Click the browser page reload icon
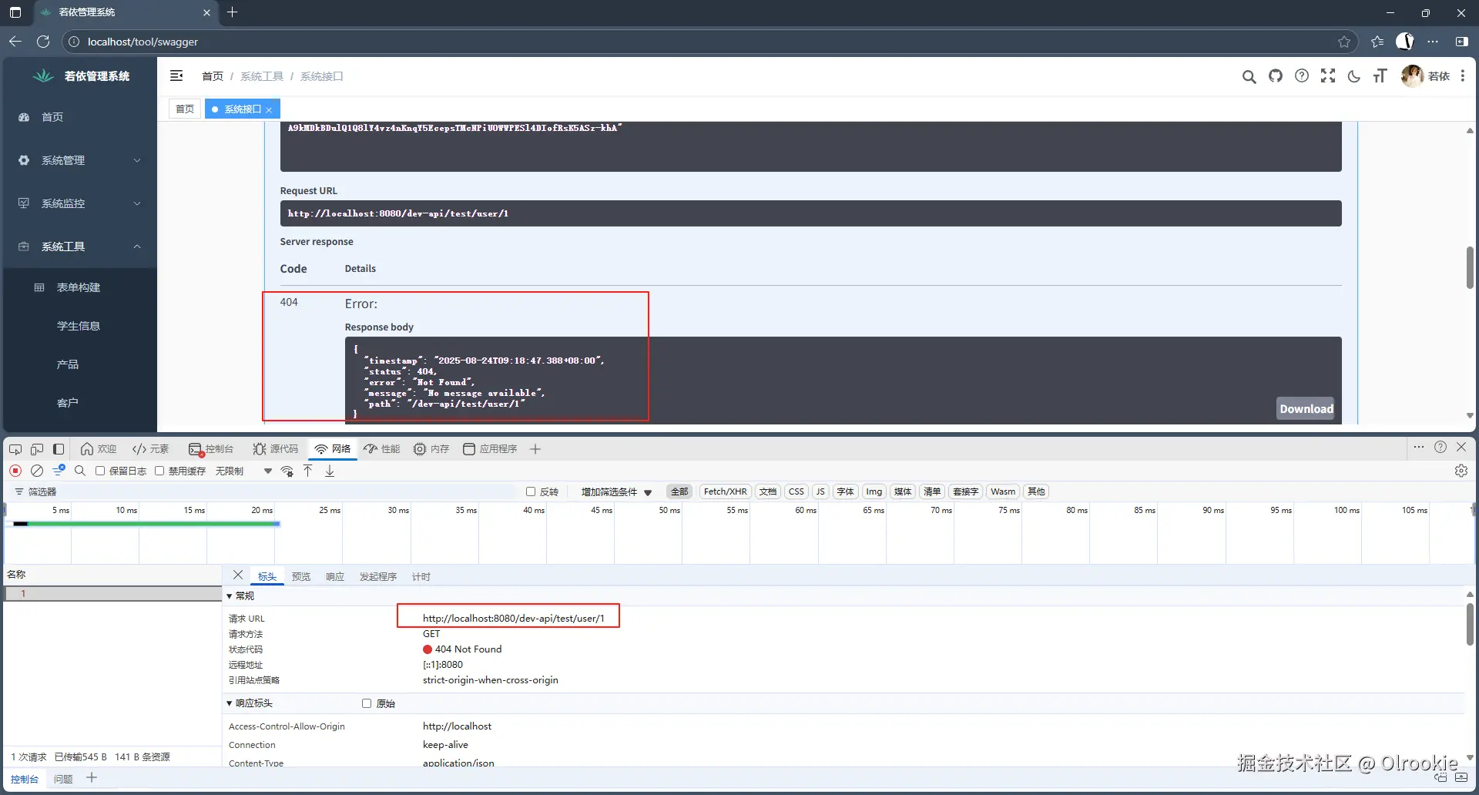Screen dimensions: 1479x795 point(43,42)
